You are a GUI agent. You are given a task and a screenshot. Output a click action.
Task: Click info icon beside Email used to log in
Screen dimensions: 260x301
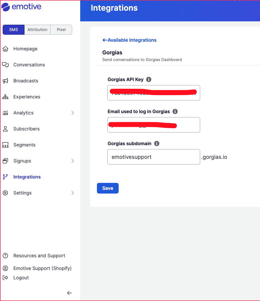coord(175,111)
